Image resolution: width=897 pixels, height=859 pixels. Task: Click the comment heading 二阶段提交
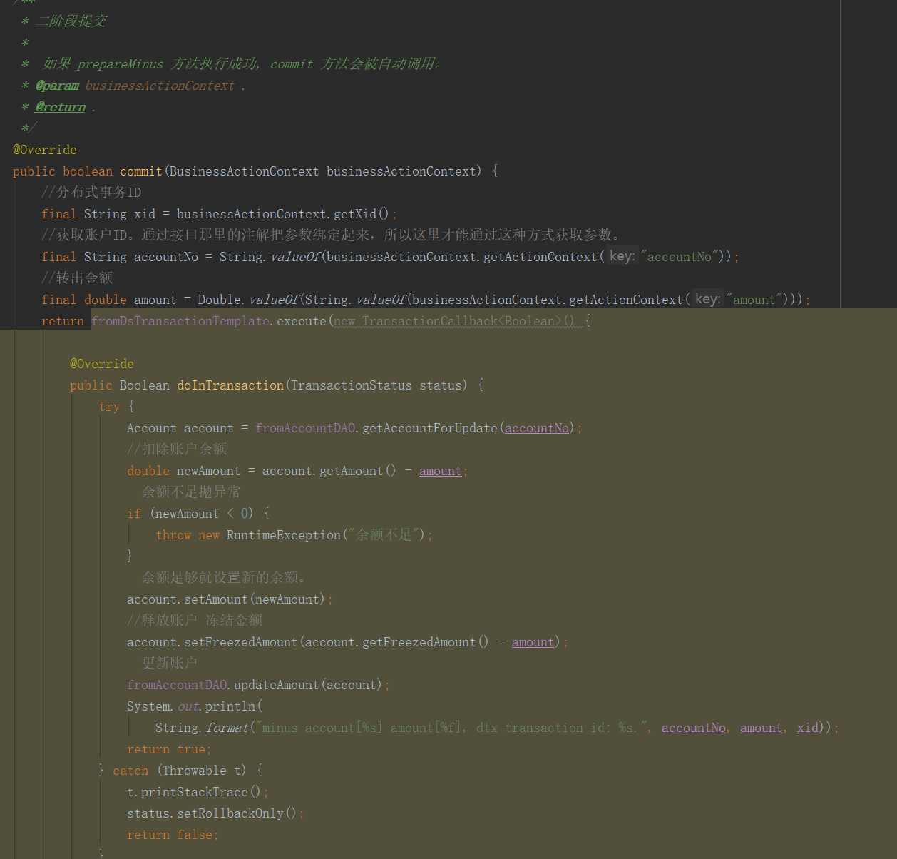pos(71,21)
